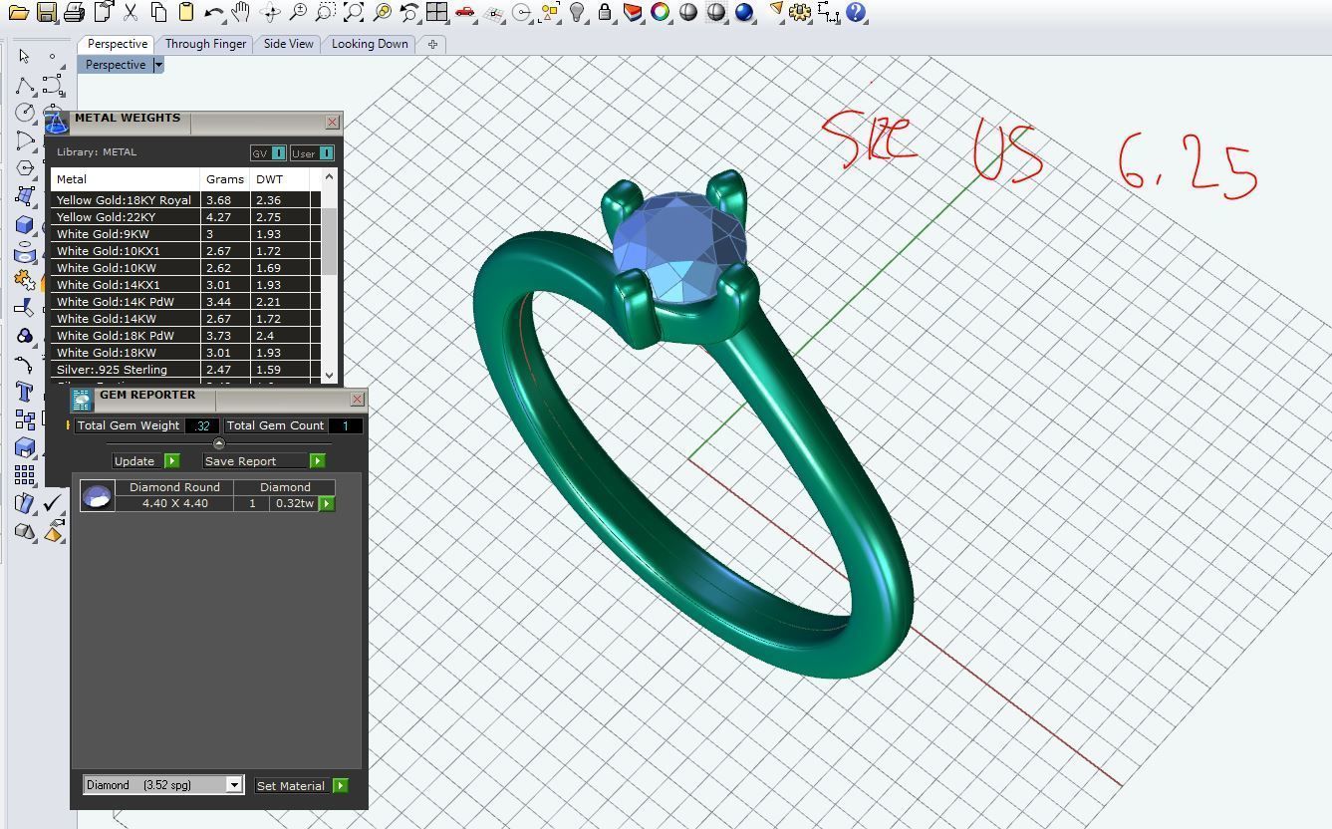Click the Update button in Gem Reporter
Viewport: 1332px width, 829px height.
134,461
